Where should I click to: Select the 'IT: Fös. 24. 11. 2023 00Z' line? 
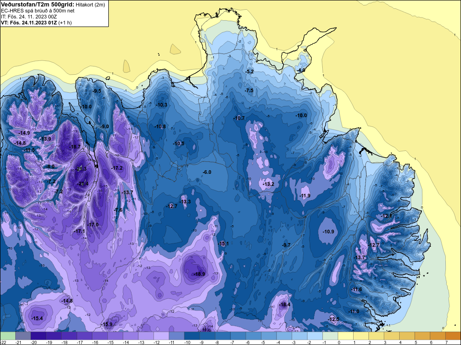[x=29, y=17]
